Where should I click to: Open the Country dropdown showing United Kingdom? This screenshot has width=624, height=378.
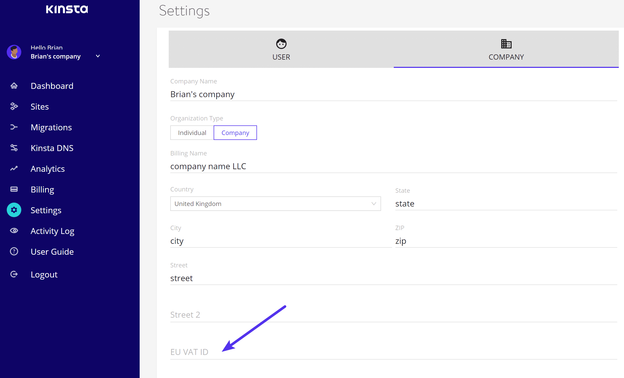tap(275, 204)
